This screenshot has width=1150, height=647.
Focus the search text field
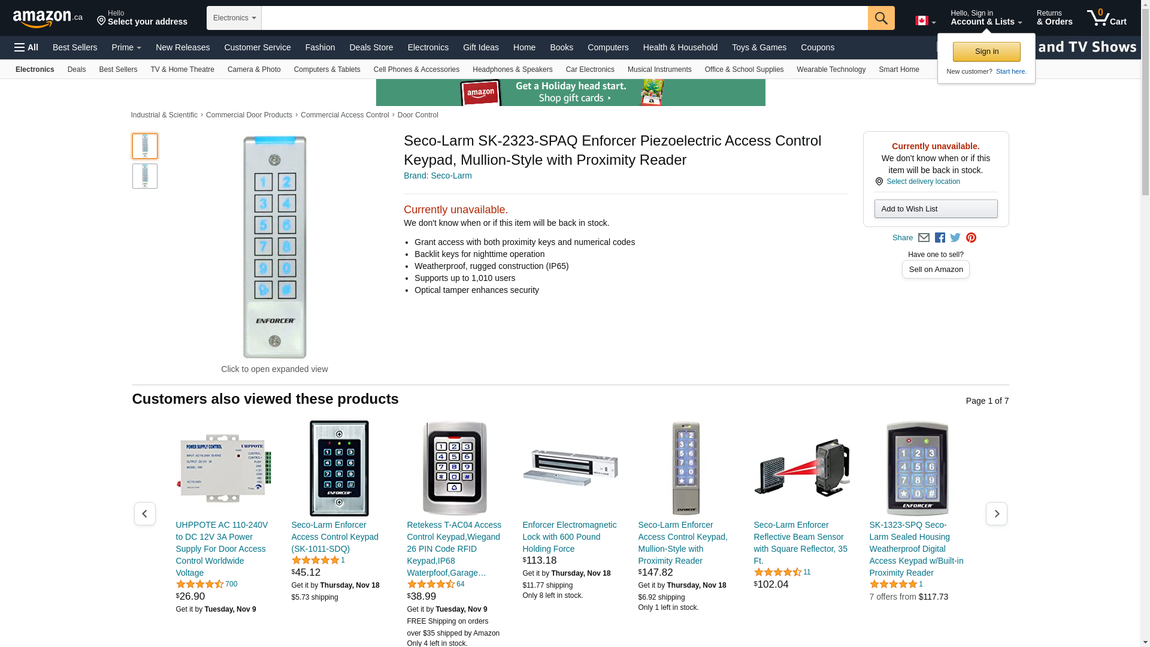(564, 18)
